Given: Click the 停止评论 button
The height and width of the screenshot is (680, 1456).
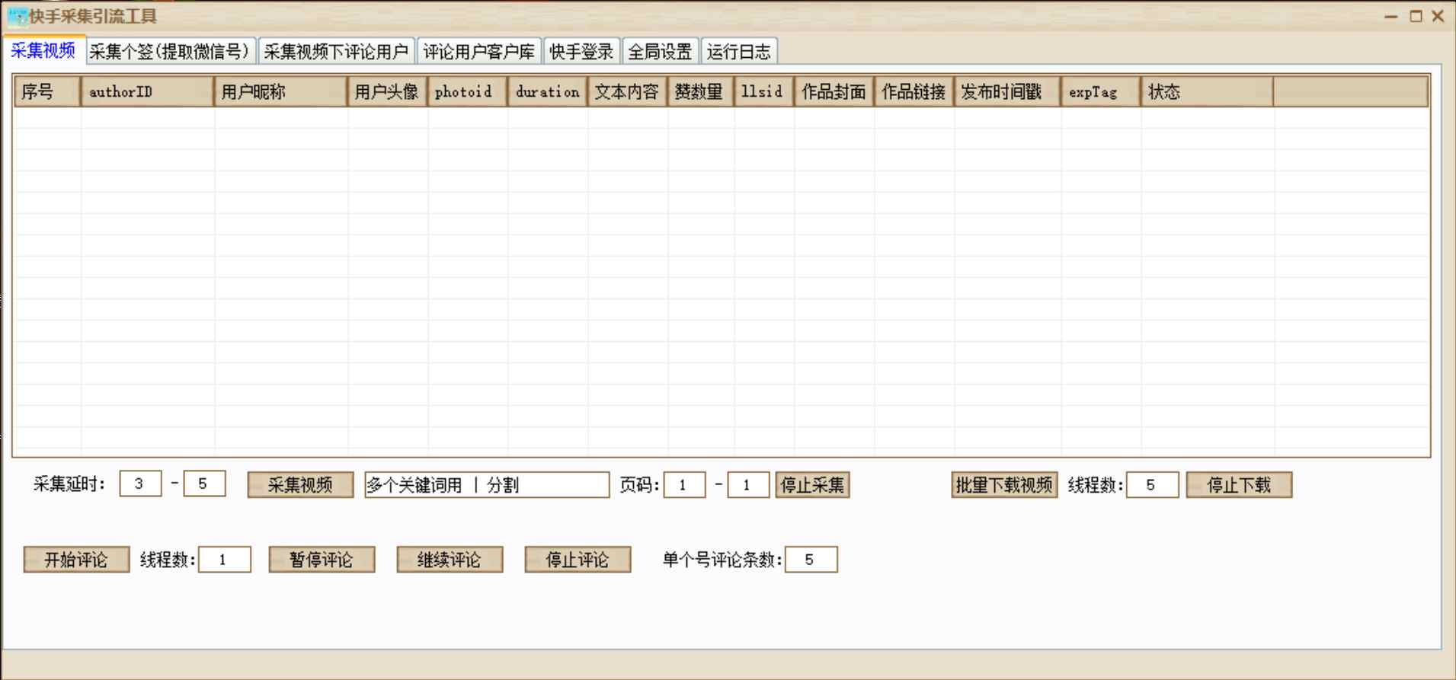Looking at the screenshot, I should 578,560.
